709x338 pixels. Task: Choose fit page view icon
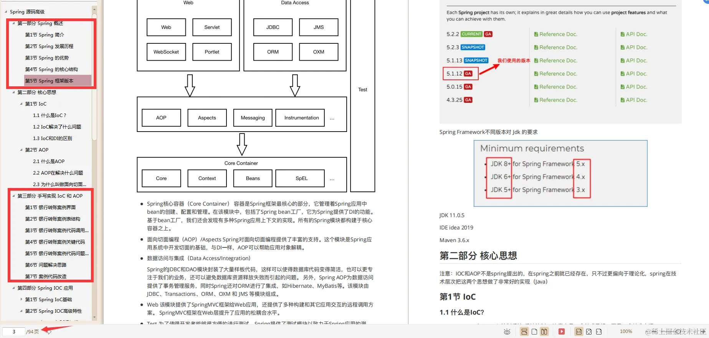[589, 331]
